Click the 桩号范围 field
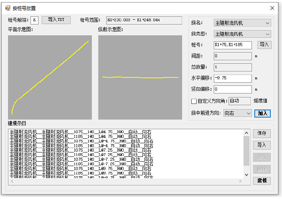Screen dimensions: 282x199 [x=144, y=20]
